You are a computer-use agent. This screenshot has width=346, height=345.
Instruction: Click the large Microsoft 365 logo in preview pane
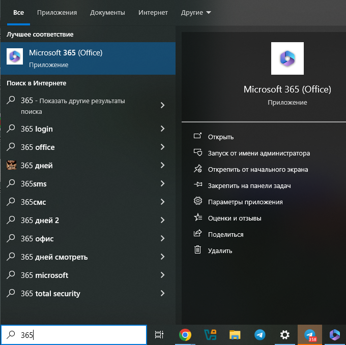[x=287, y=58]
